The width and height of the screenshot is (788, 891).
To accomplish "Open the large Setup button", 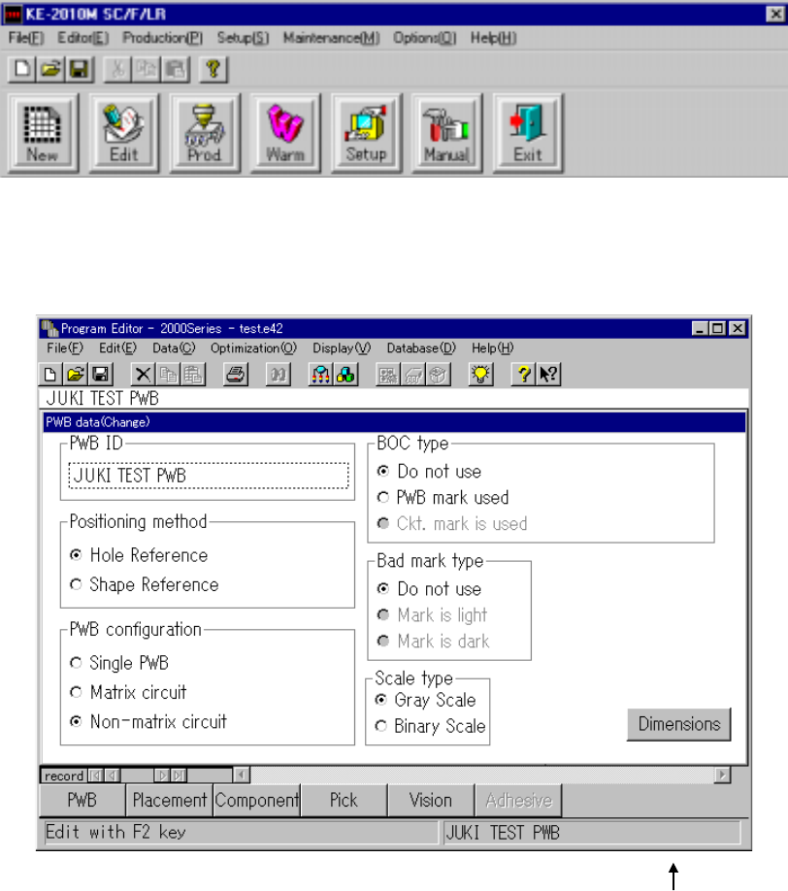I will pos(367,134).
